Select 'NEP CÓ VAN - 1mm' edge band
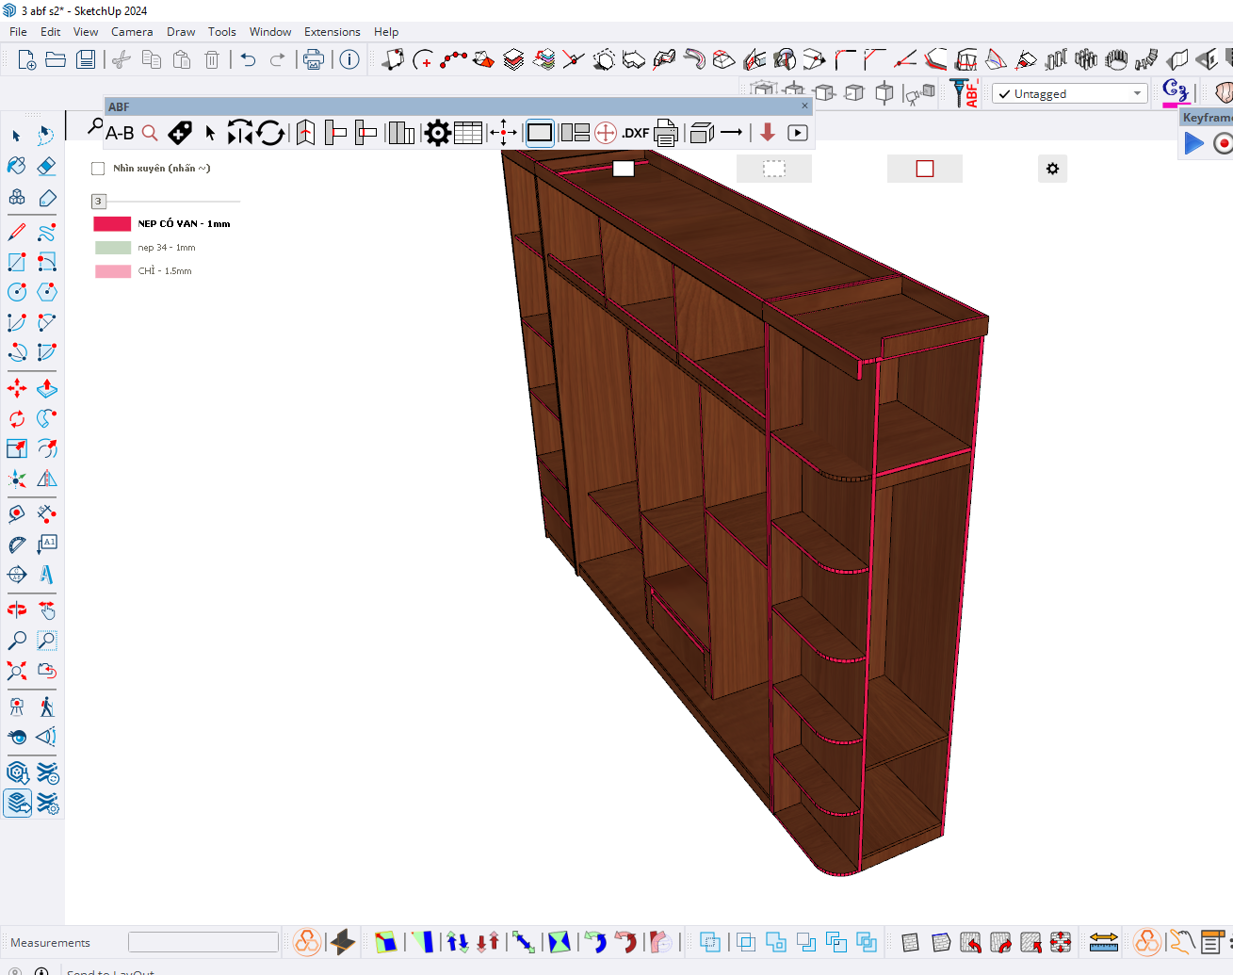This screenshot has height=975, width=1233. point(184,224)
